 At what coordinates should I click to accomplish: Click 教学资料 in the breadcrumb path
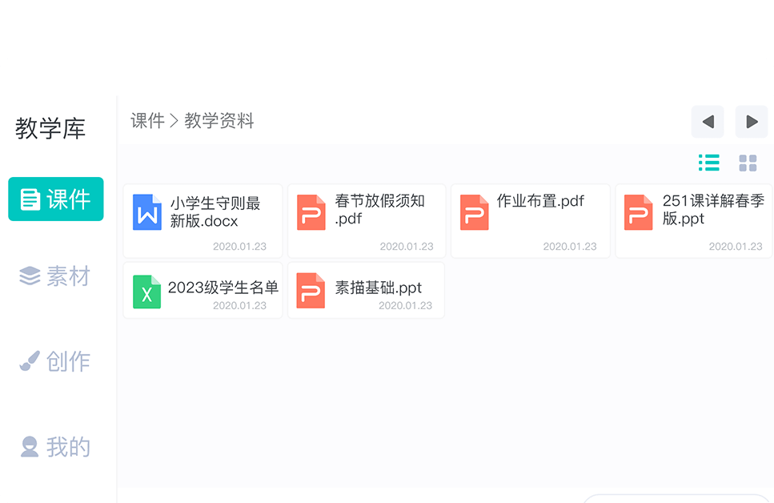click(219, 121)
